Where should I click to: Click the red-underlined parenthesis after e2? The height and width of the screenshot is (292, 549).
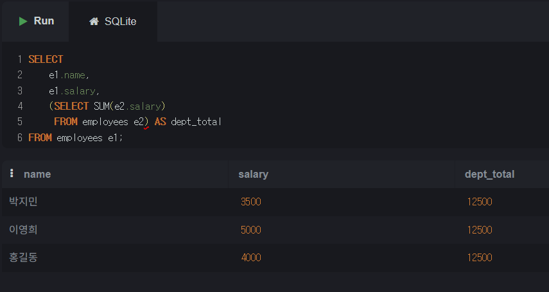[146, 122]
